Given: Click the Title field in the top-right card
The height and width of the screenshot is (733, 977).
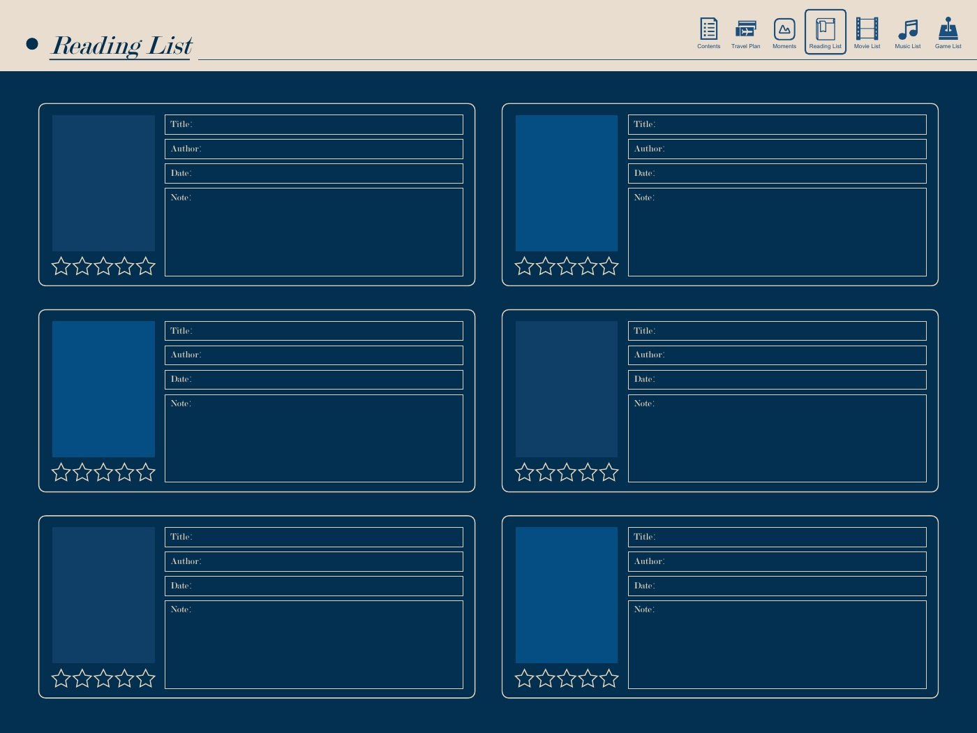Looking at the screenshot, I should pos(777,124).
